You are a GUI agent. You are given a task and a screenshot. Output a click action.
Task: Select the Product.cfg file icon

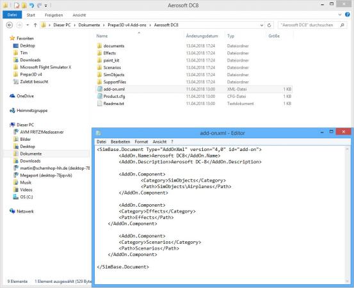click(x=100, y=97)
